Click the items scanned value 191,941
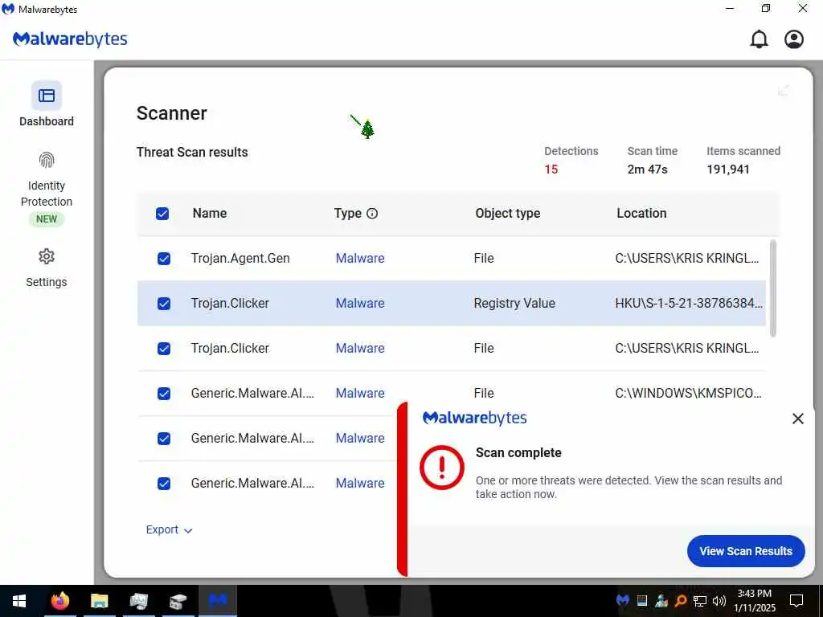 coord(728,170)
